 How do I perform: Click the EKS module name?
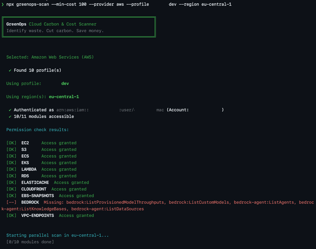point(25,163)
